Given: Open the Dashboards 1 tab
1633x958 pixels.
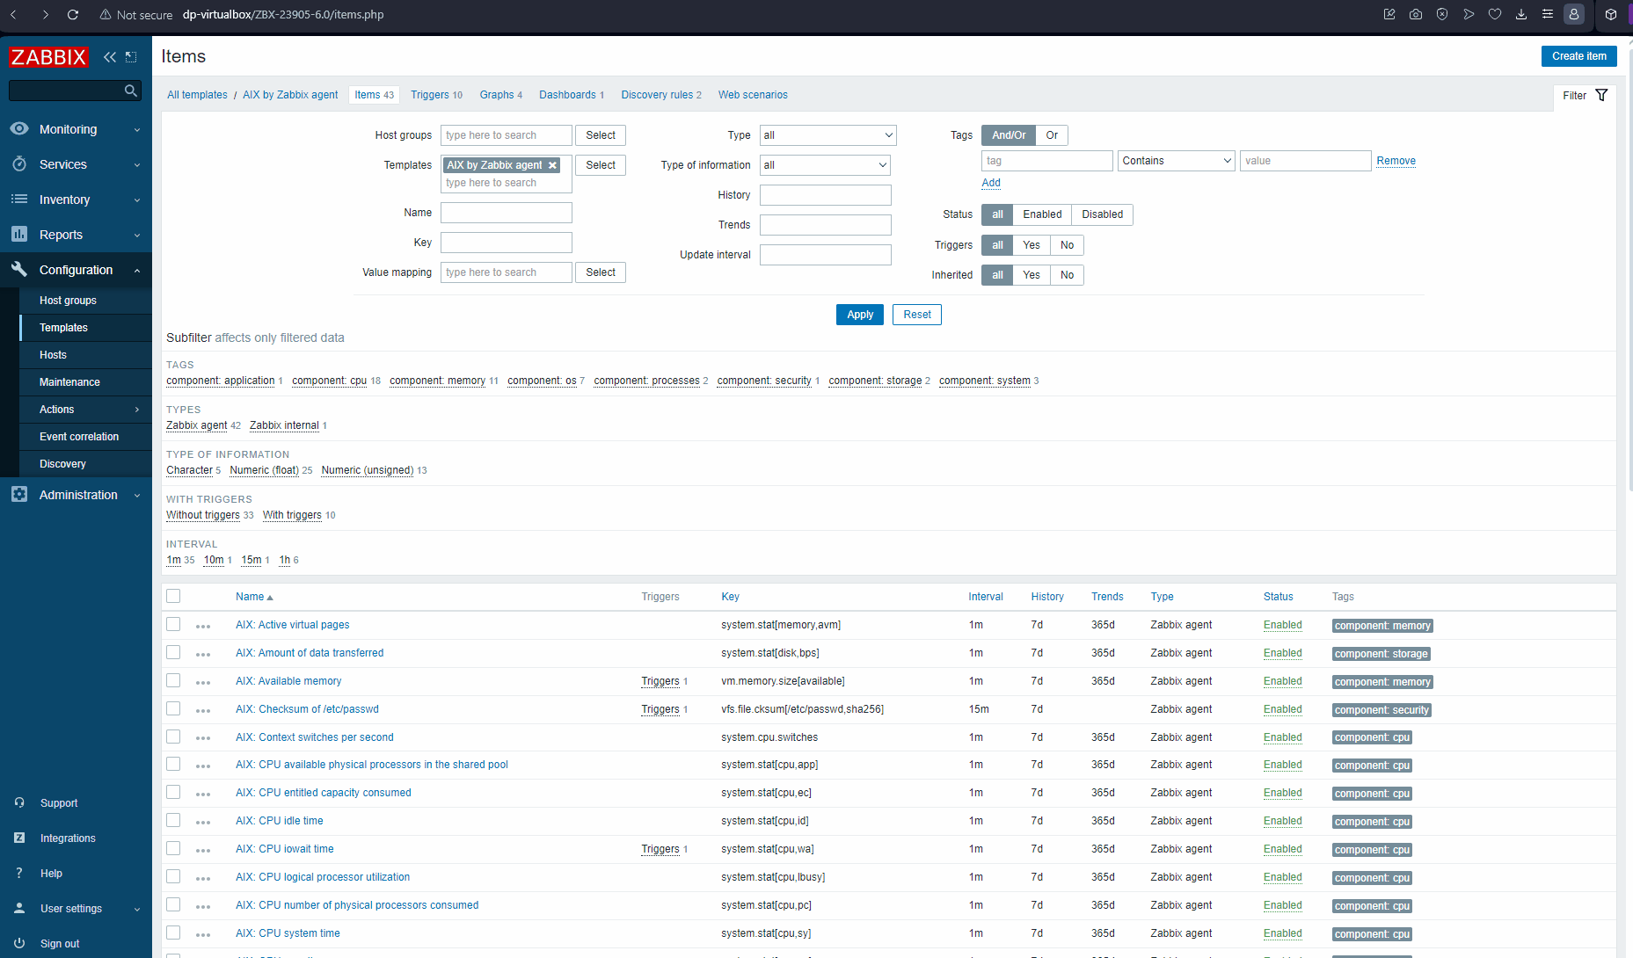Looking at the screenshot, I should click(x=572, y=95).
